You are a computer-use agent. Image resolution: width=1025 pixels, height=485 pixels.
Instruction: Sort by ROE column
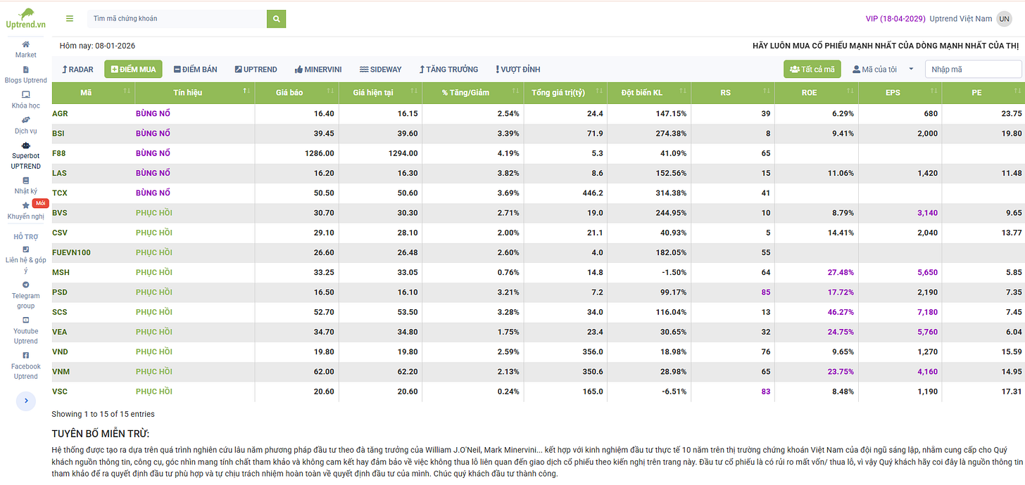coord(850,92)
